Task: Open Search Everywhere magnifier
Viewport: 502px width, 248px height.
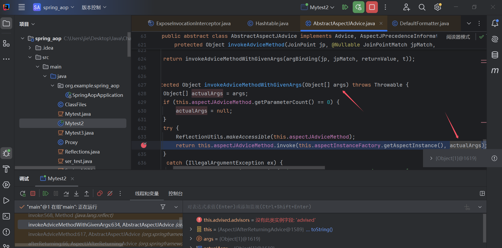Action: point(422,7)
